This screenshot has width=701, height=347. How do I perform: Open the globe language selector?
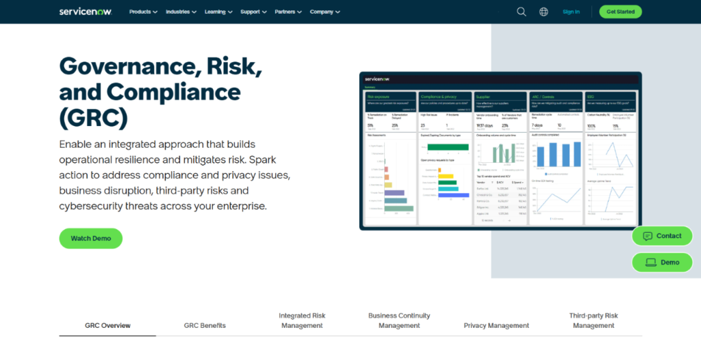(544, 12)
